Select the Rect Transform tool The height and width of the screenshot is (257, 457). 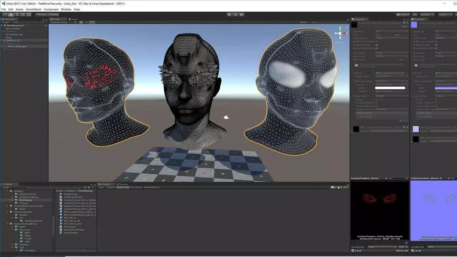(29, 14)
